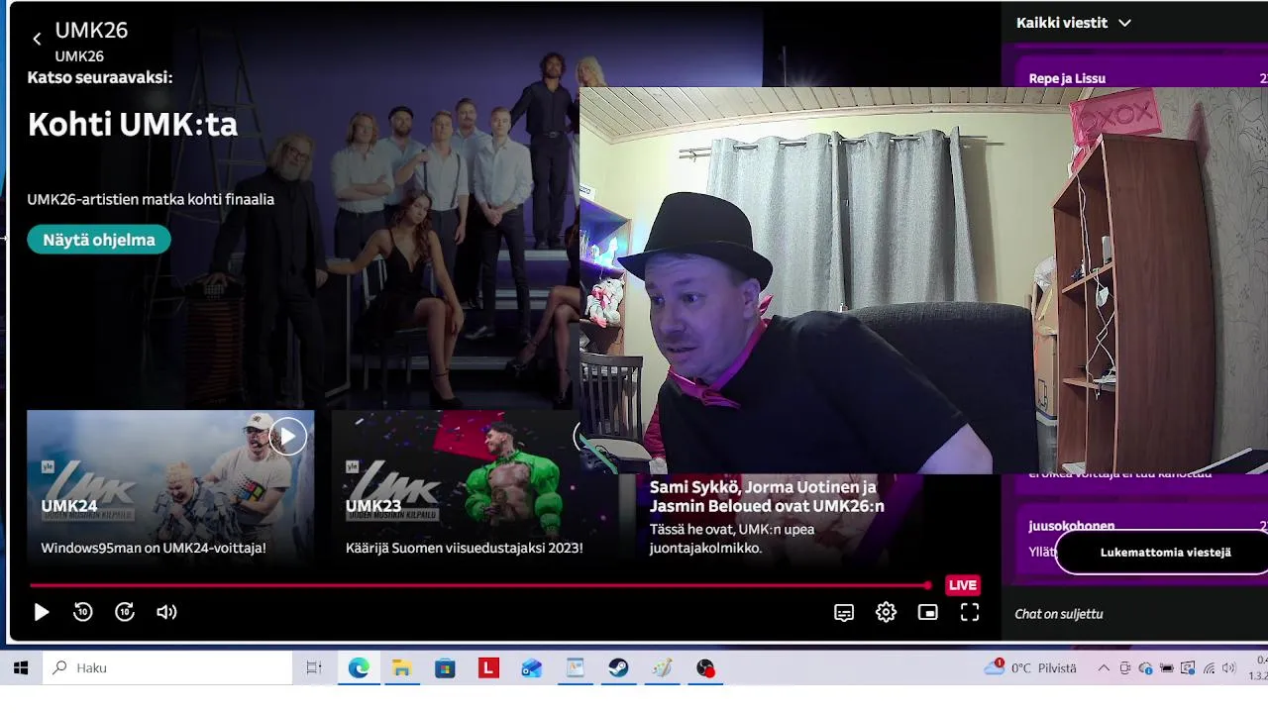This screenshot has width=1268, height=713.
Task: Enable picture-in-picture mode
Action: pyautogui.click(x=927, y=613)
